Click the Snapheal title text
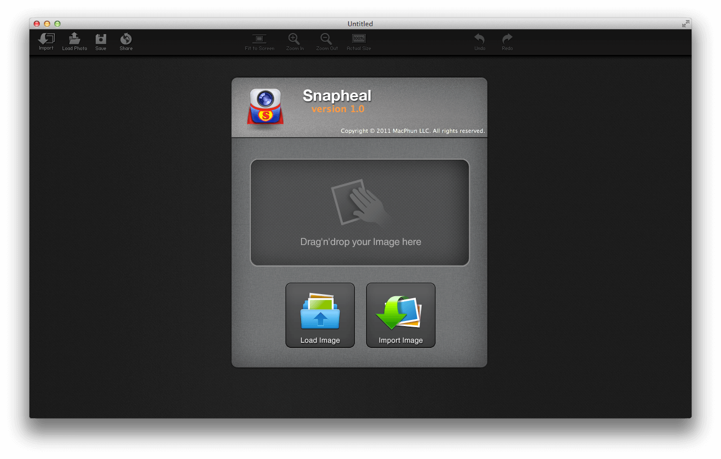The width and height of the screenshot is (721, 459). [337, 96]
